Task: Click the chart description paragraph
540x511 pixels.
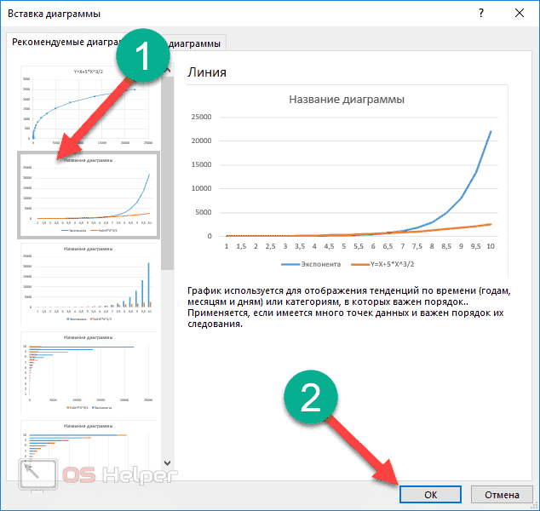Action: pyautogui.click(x=349, y=307)
